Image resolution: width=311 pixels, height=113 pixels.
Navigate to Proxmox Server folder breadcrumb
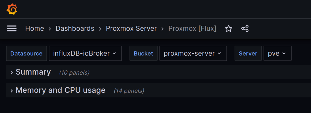coord(131,28)
